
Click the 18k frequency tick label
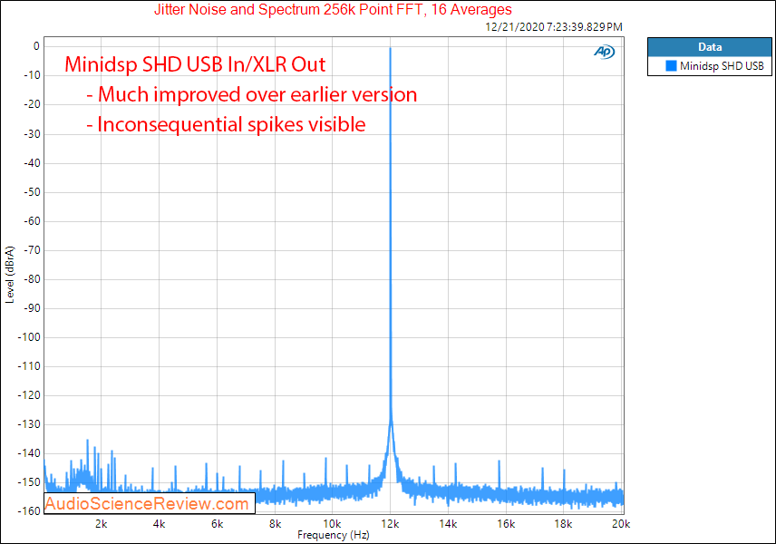click(564, 524)
